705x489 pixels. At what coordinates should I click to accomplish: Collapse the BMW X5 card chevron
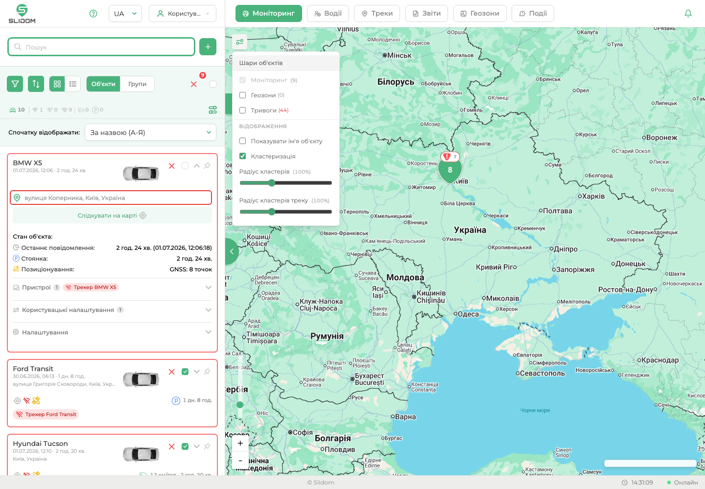tap(196, 166)
